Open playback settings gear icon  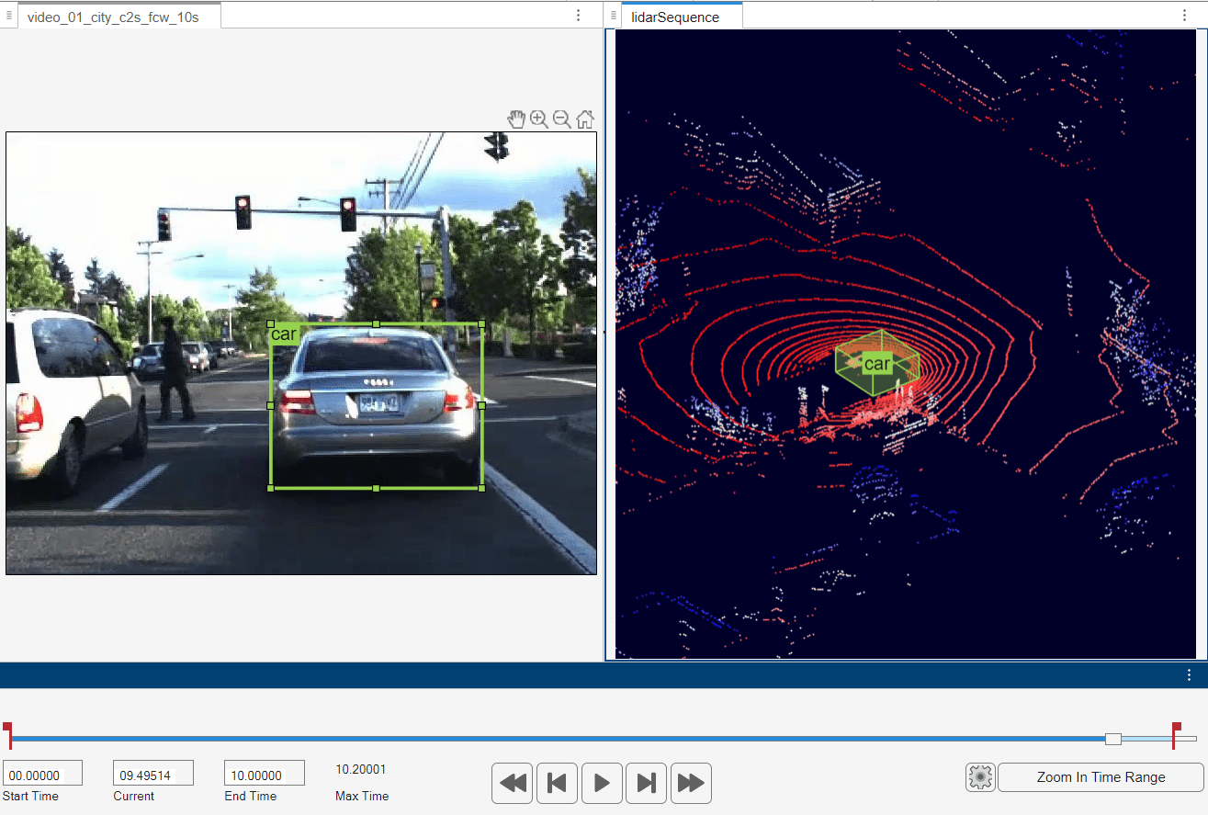[x=980, y=777]
